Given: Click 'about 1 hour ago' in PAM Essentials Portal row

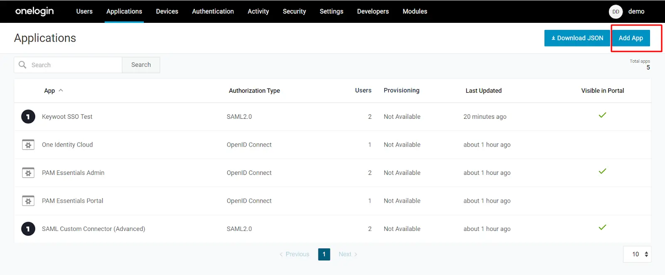Looking at the screenshot, I should [487, 201].
